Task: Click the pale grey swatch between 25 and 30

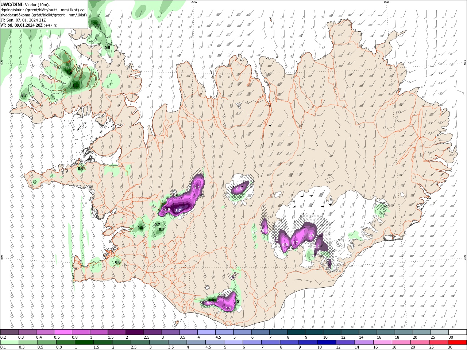Action: [x=440, y=332]
